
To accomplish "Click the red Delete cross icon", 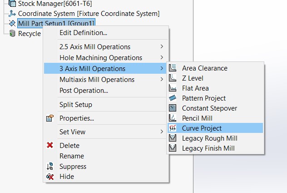I will click(x=50, y=145).
